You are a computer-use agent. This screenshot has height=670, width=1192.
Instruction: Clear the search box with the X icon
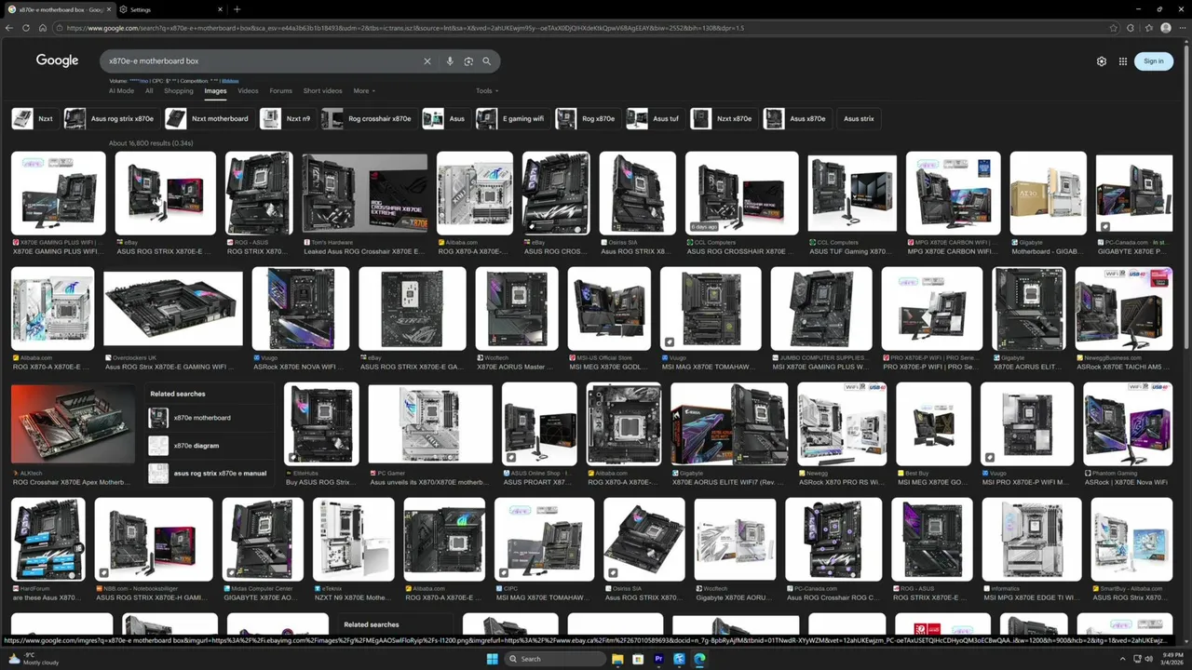pos(427,61)
